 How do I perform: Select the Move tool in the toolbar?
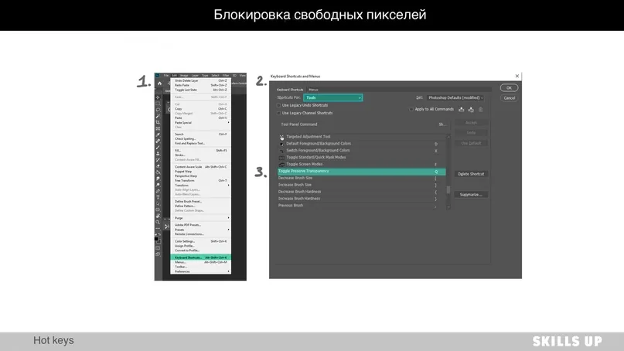coord(158,97)
